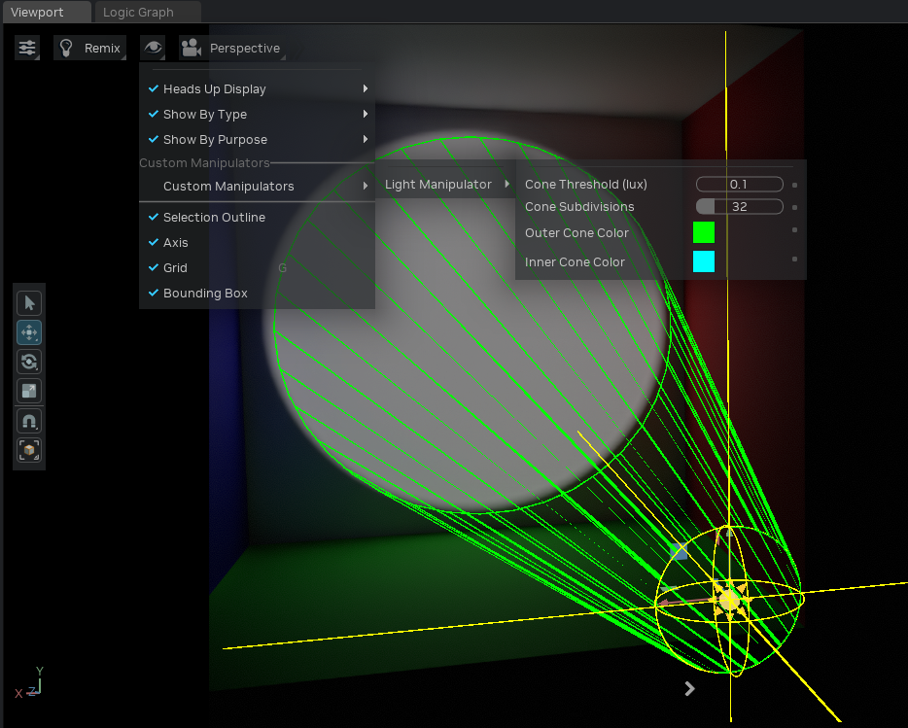Click the Cone Threshold (lux) value field
This screenshot has width=908, height=728.
(740, 184)
